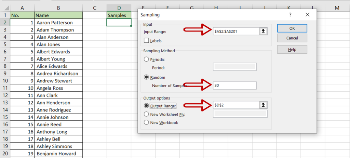Select cell with number 1

[22, 23]
